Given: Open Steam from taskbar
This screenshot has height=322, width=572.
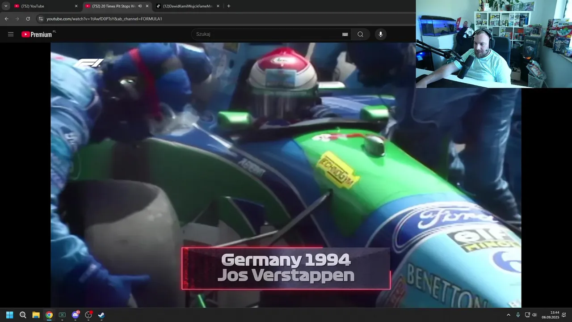Looking at the screenshot, I should tap(101, 315).
